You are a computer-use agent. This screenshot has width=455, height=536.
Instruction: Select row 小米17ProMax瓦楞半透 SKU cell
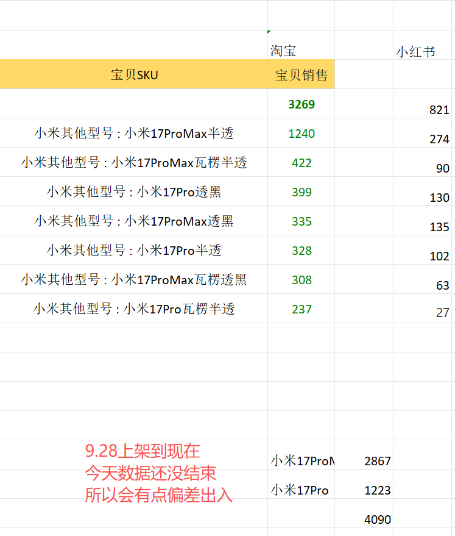(x=134, y=162)
